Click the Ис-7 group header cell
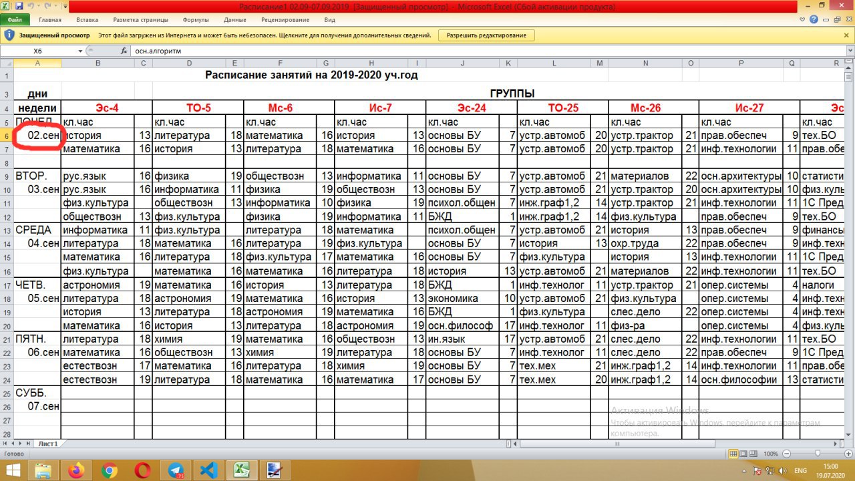The width and height of the screenshot is (855, 481). [380, 108]
